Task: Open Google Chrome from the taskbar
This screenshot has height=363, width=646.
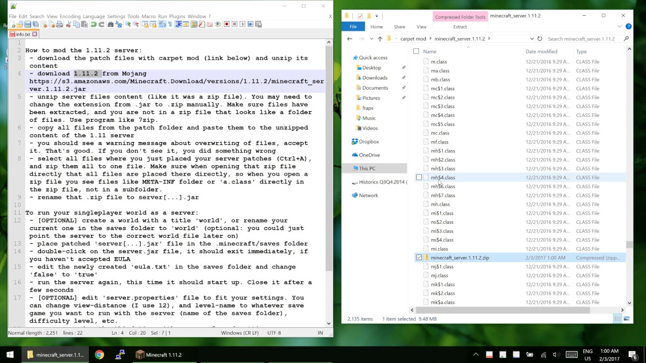Action: [x=99, y=354]
